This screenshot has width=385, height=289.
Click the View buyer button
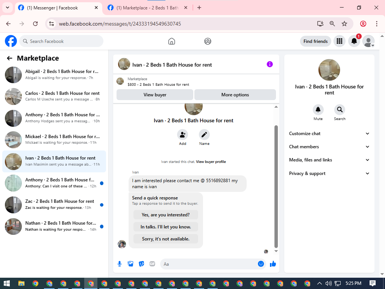pos(155,94)
